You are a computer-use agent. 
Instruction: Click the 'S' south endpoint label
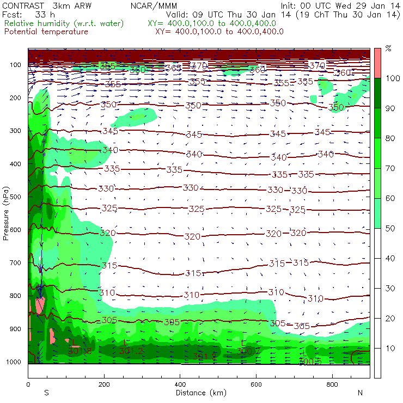click(46, 393)
